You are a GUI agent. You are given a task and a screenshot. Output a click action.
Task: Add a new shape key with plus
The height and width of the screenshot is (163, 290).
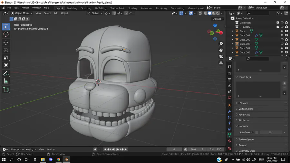284,83
